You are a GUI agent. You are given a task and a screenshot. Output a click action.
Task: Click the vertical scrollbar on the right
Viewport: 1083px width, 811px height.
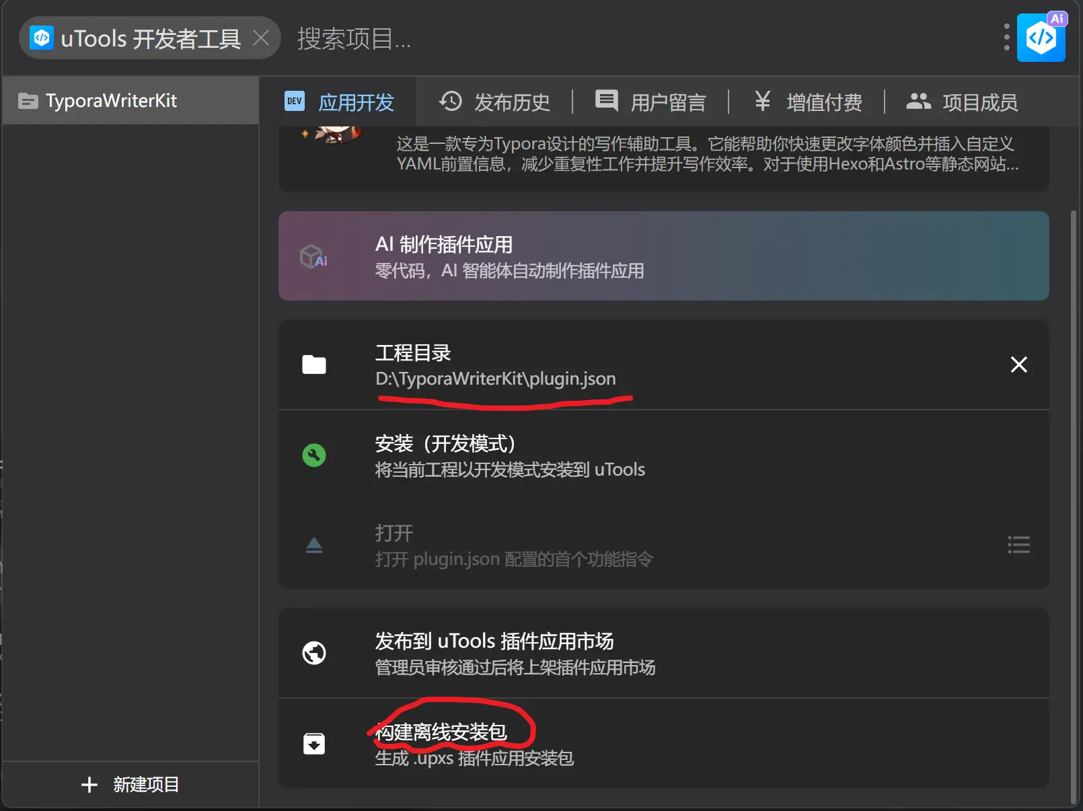(x=1073, y=507)
